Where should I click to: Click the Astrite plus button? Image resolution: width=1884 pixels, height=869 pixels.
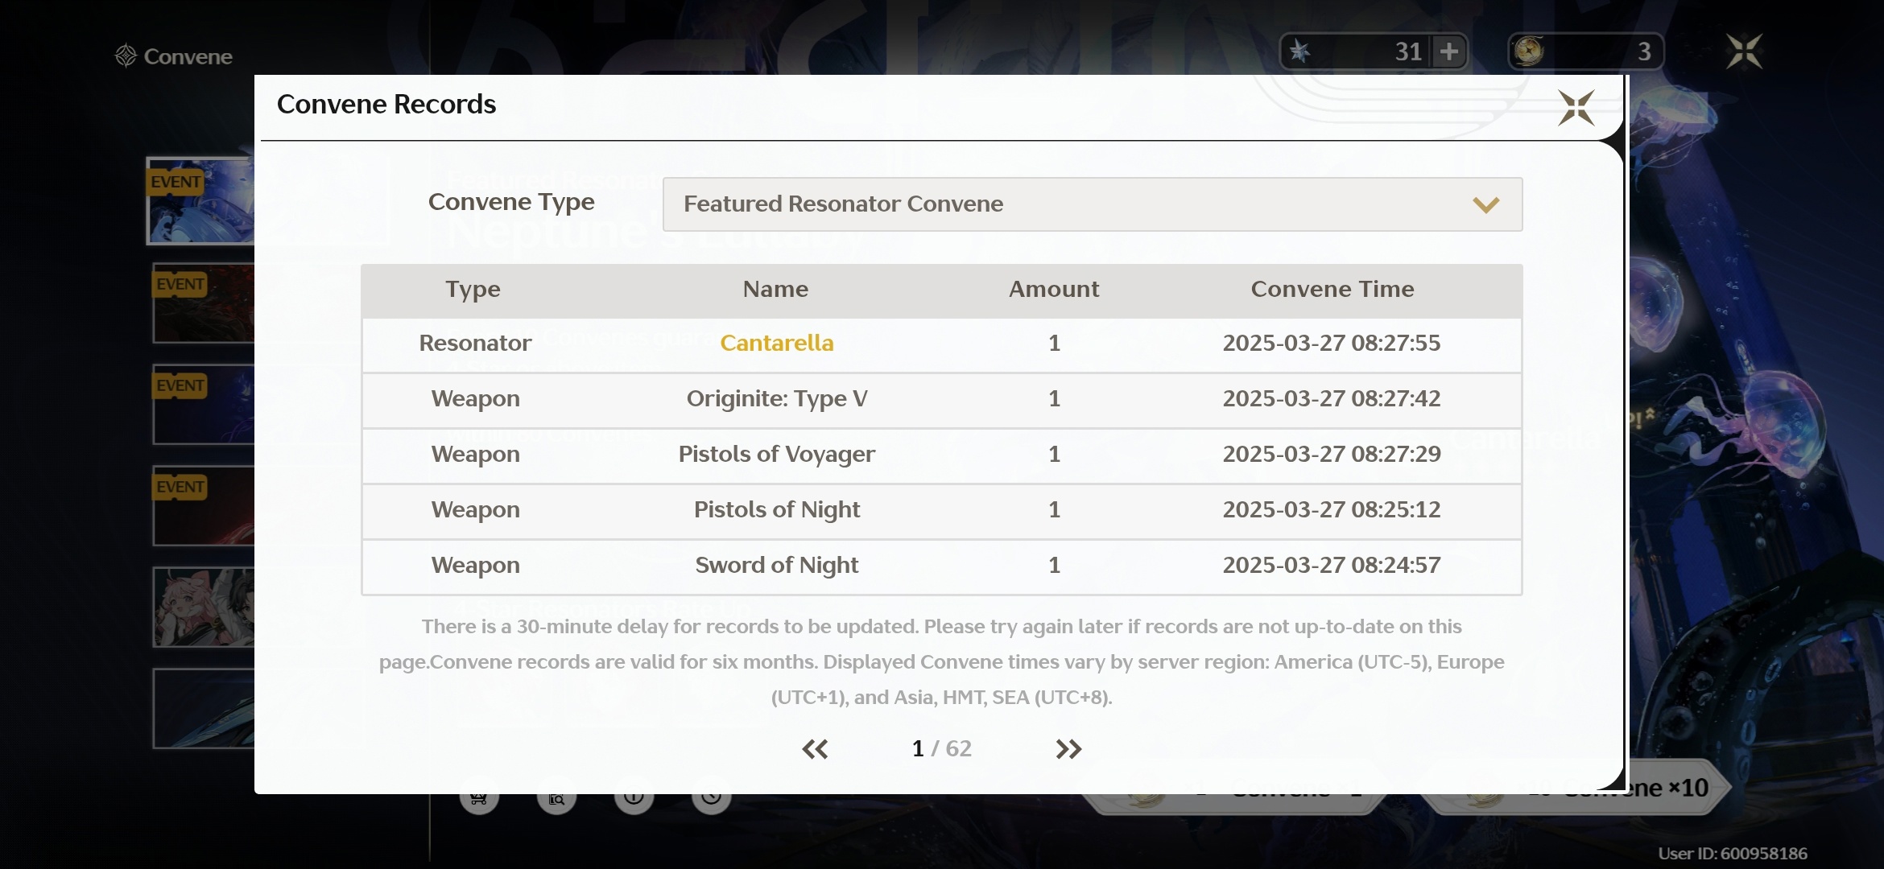pyautogui.click(x=1449, y=52)
